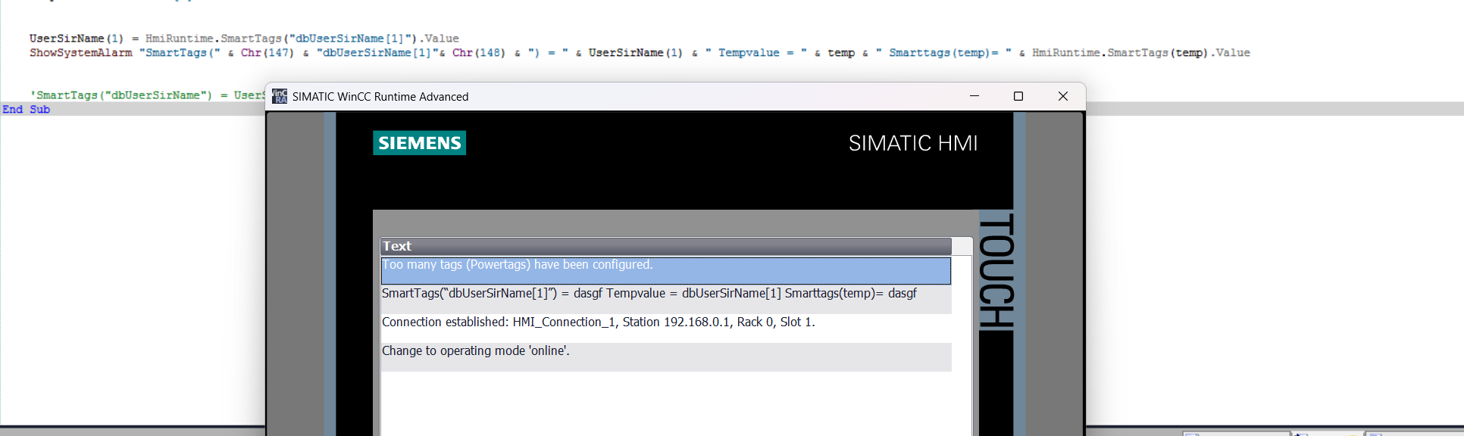Viewport: 1464px width, 436px height.
Task: Click "ShowSystemAlarm" in the script editor
Action: (81, 53)
